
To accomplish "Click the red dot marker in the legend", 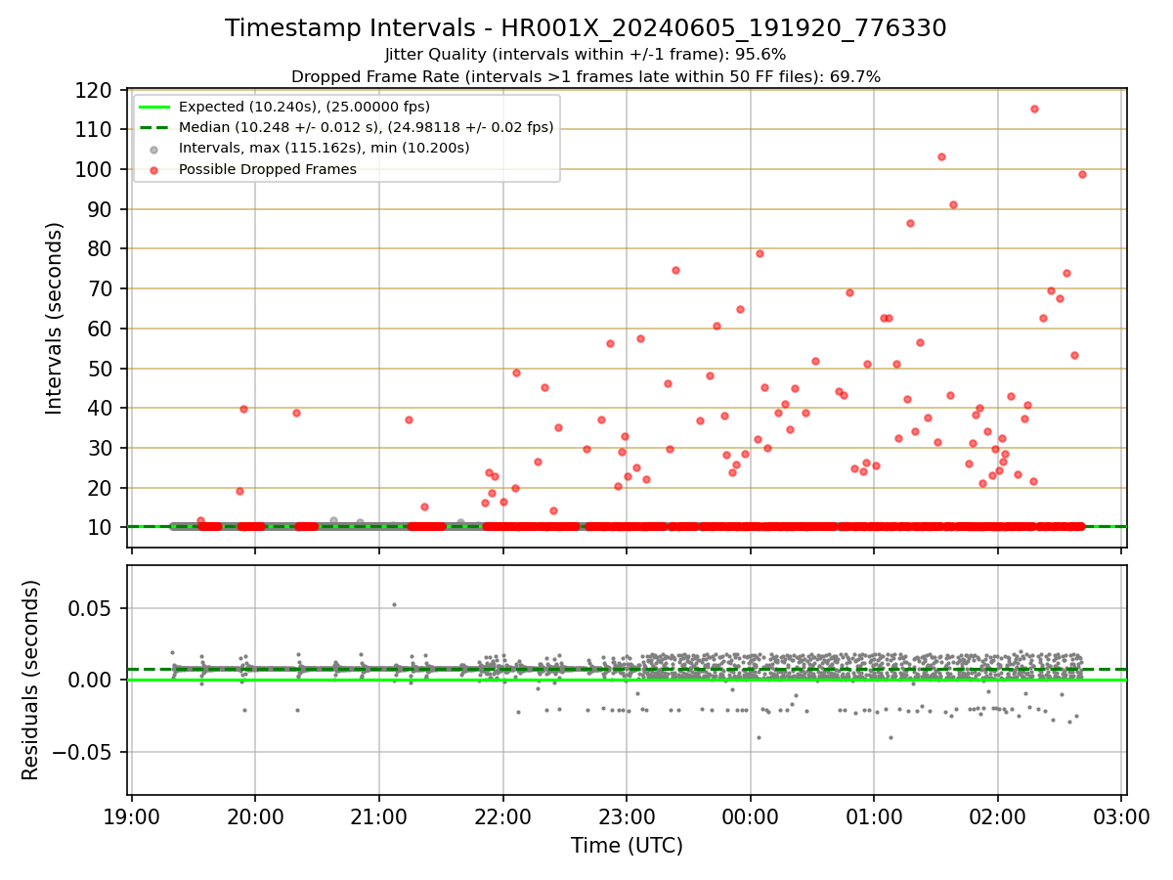I will [153, 169].
